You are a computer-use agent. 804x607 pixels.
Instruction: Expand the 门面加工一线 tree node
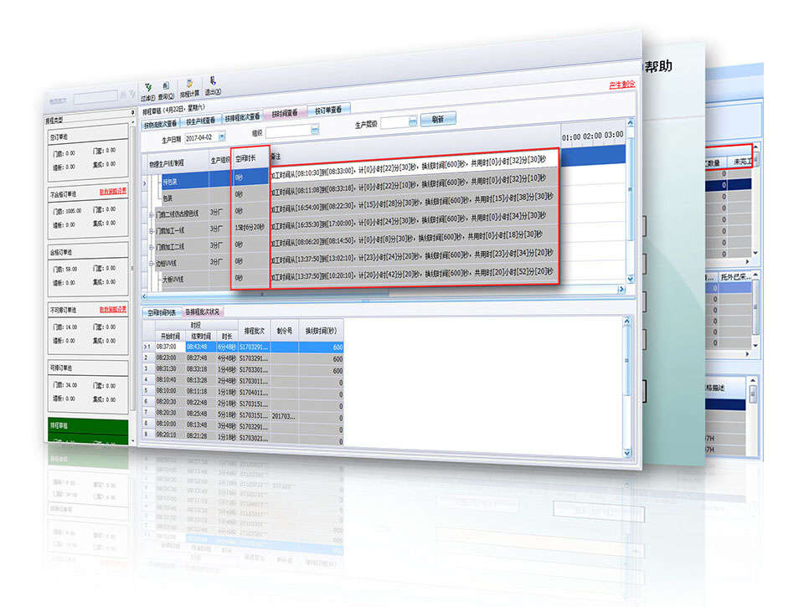pos(152,230)
